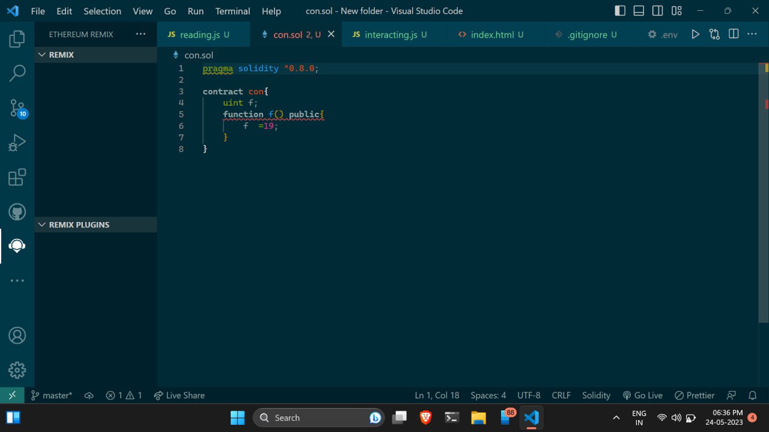Run the con.sol file using the play button
The height and width of the screenshot is (432, 769).
pyautogui.click(x=695, y=34)
